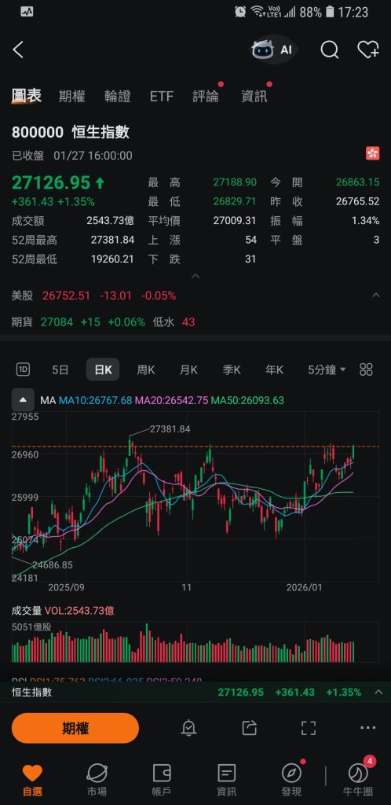Tap the volume bars chart area
Image resolution: width=391 pixels, height=805 pixels.
195,642
